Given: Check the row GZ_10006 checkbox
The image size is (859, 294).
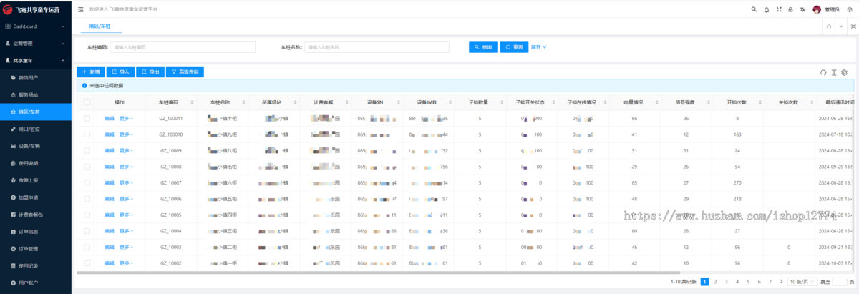Looking at the screenshot, I should tap(87, 199).
